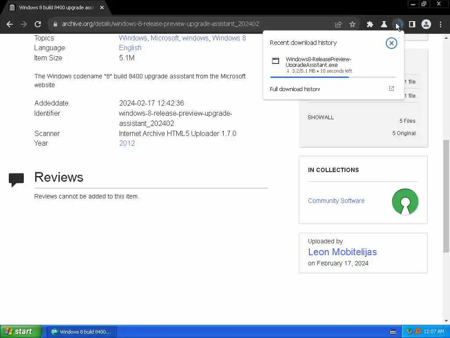Click the 5 Files count
The width and height of the screenshot is (450, 338).
coord(407,121)
